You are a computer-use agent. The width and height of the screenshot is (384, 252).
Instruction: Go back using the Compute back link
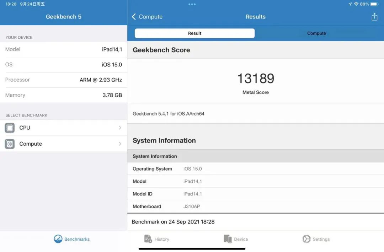point(147,16)
